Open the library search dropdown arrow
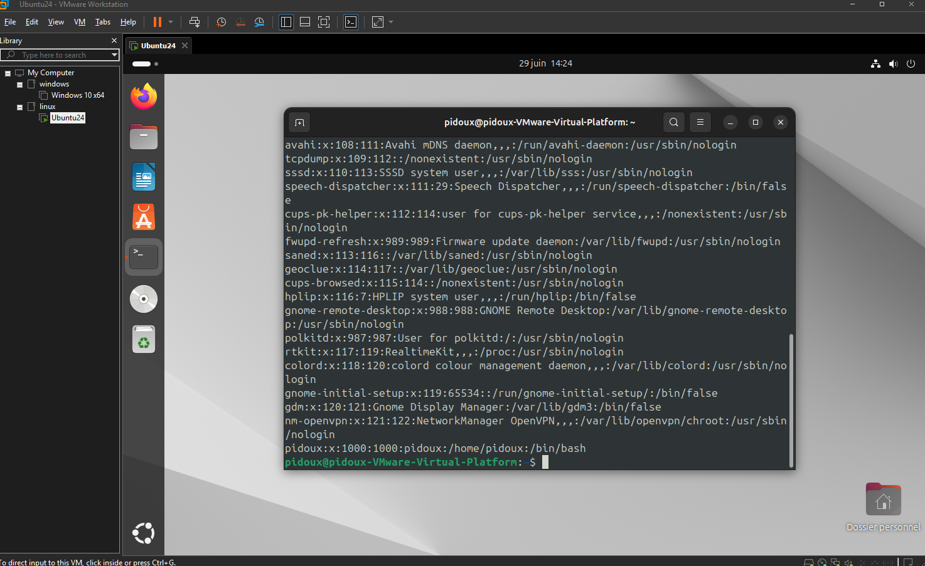925x566 pixels. tap(114, 55)
